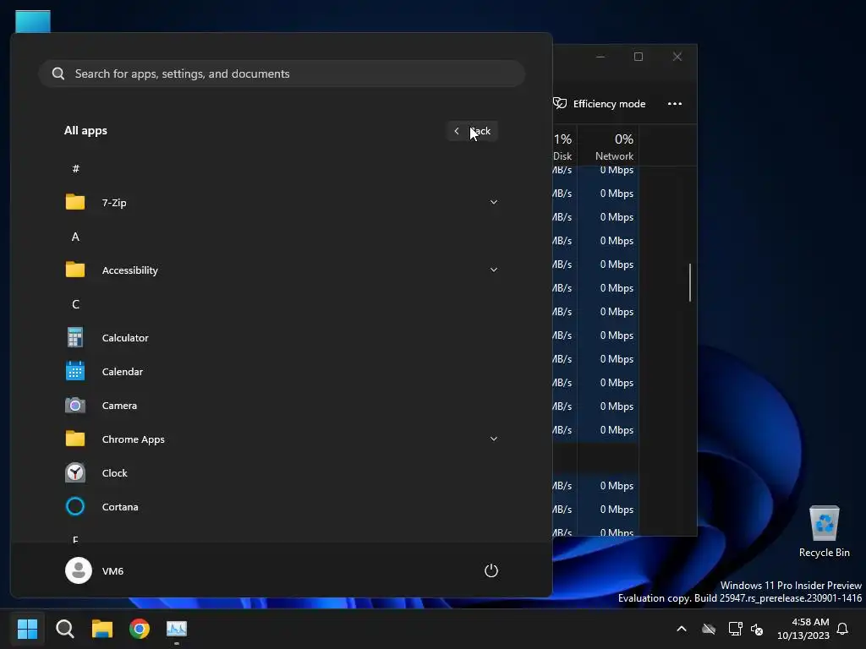
Task: Open Task Manager's three-dot more menu
Action: pyautogui.click(x=674, y=103)
